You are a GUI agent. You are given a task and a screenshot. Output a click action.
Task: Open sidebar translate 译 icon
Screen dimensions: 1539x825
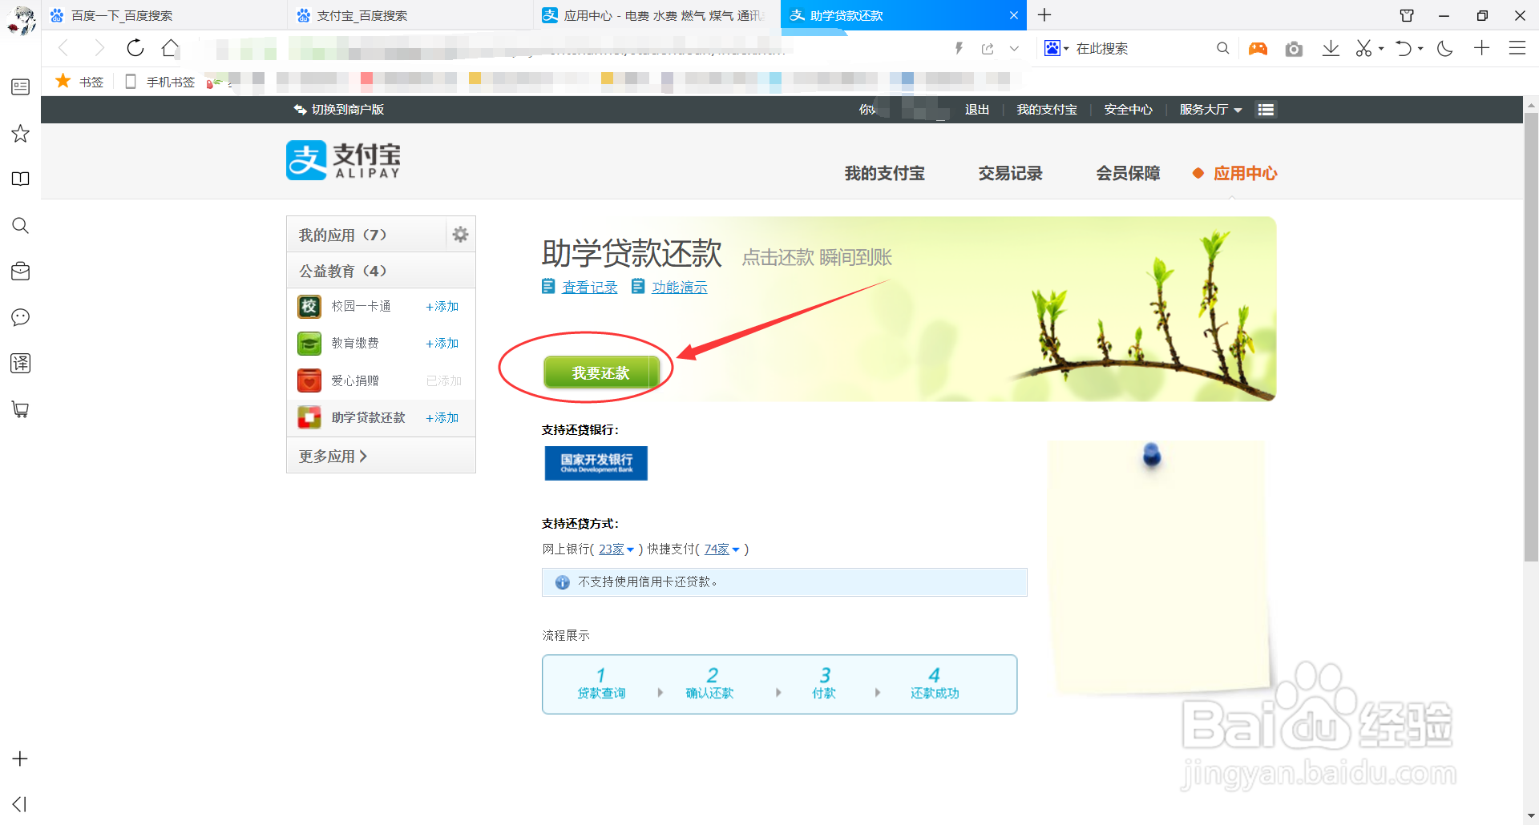coord(20,363)
